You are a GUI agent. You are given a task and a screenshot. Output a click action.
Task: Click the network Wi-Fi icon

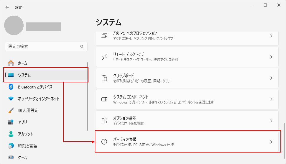coord(11,99)
